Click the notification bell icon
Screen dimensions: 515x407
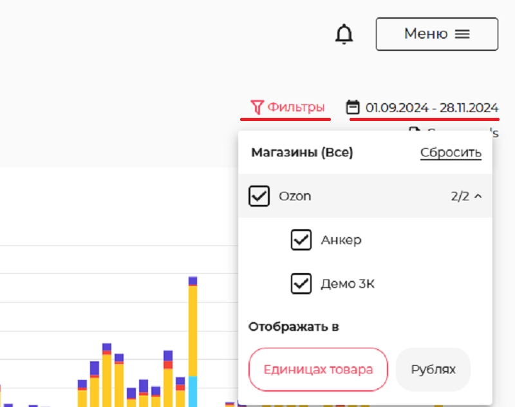click(x=344, y=33)
